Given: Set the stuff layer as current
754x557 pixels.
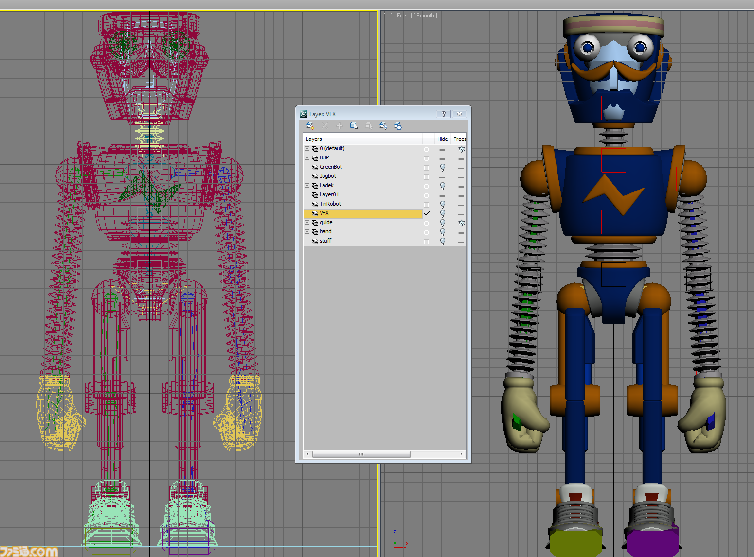Looking at the screenshot, I should click(x=426, y=242).
